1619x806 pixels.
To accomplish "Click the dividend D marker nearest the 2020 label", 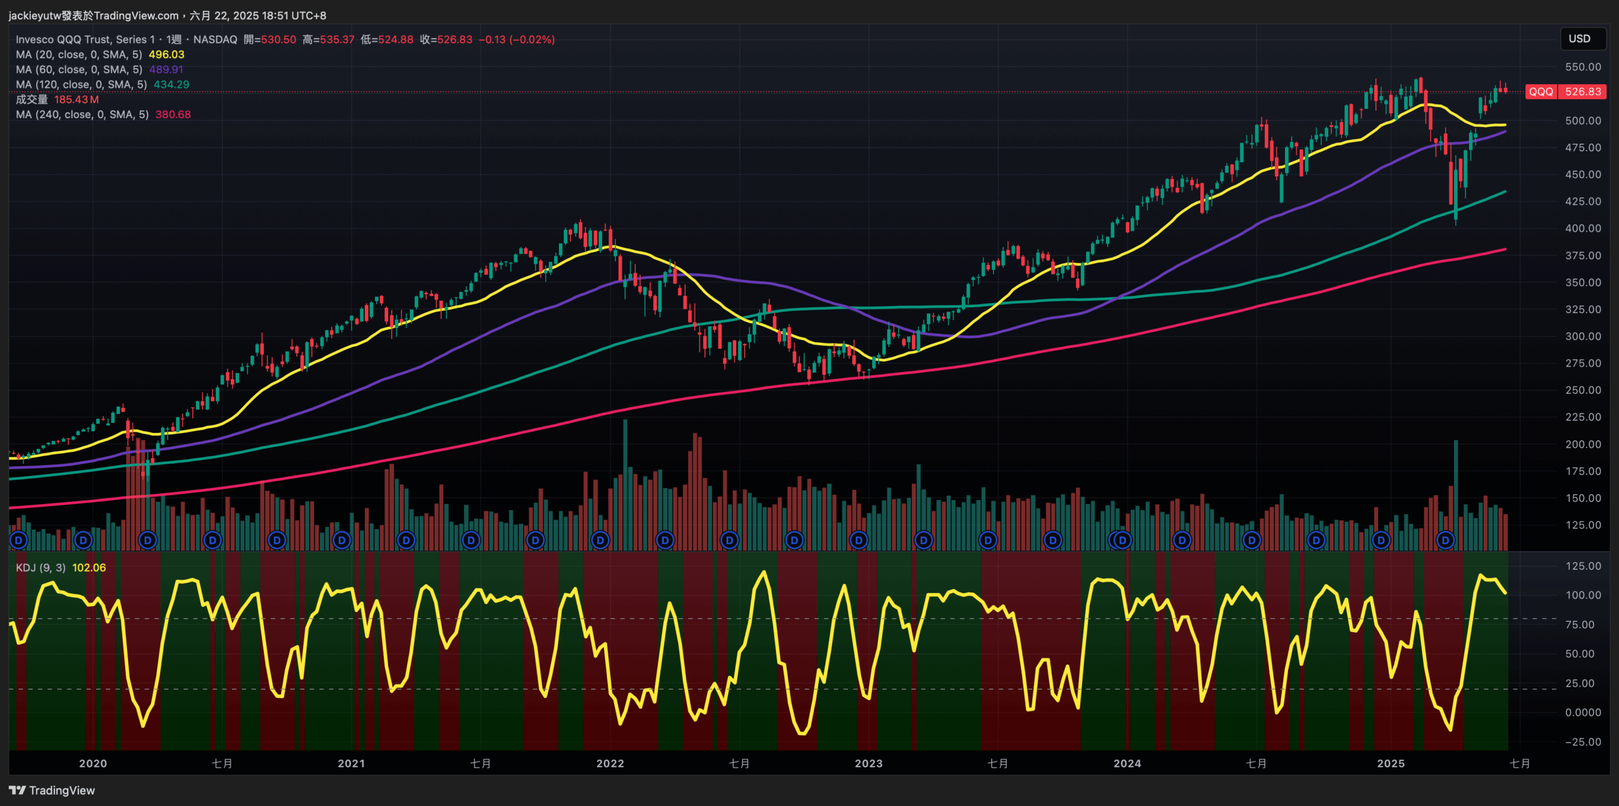I will pos(83,540).
